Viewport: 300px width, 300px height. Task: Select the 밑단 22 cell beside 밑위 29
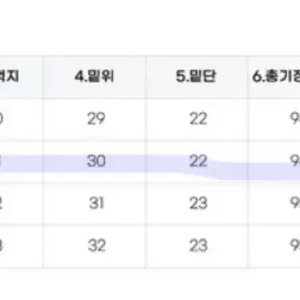pos(197,120)
